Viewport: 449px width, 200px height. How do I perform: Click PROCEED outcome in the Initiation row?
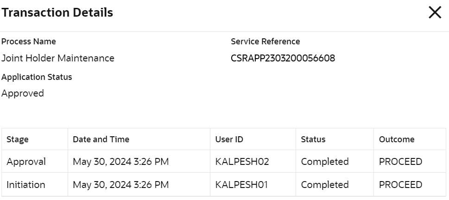[x=401, y=185]
